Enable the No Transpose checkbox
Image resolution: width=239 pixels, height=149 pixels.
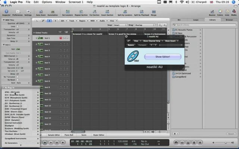coord(18,77)
